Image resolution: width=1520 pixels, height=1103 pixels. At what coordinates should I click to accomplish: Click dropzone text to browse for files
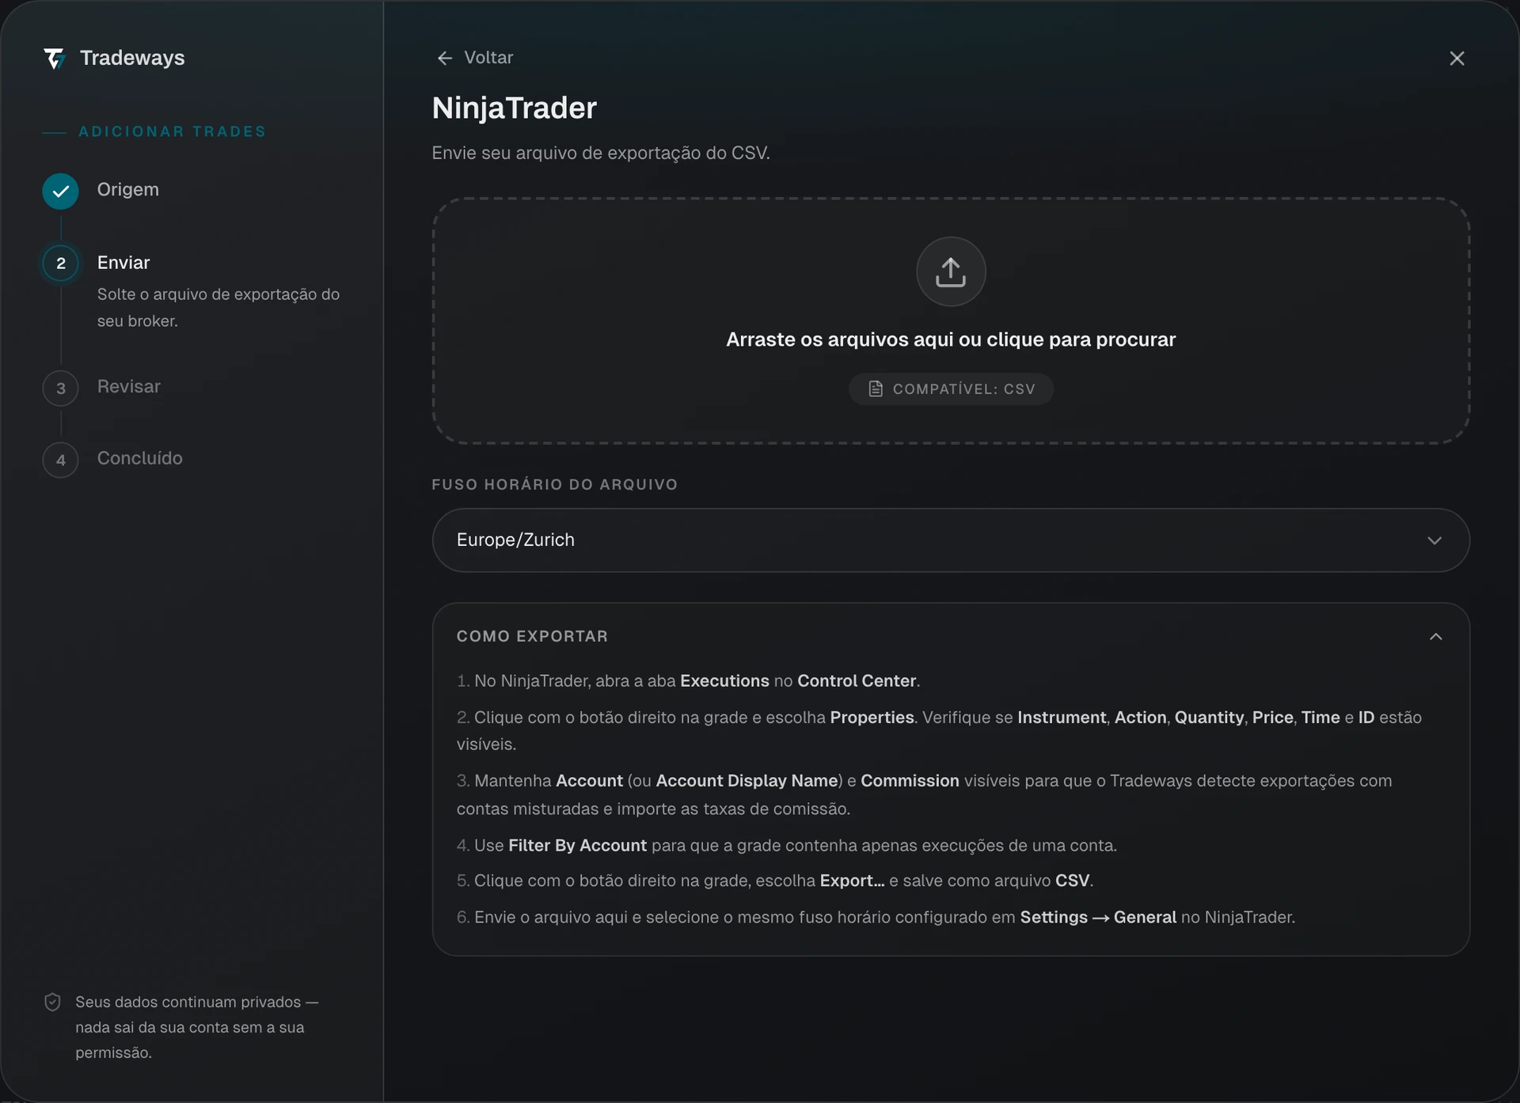951,339
